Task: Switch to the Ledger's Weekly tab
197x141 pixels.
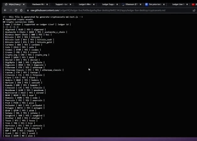Action: tap(85, 4)
